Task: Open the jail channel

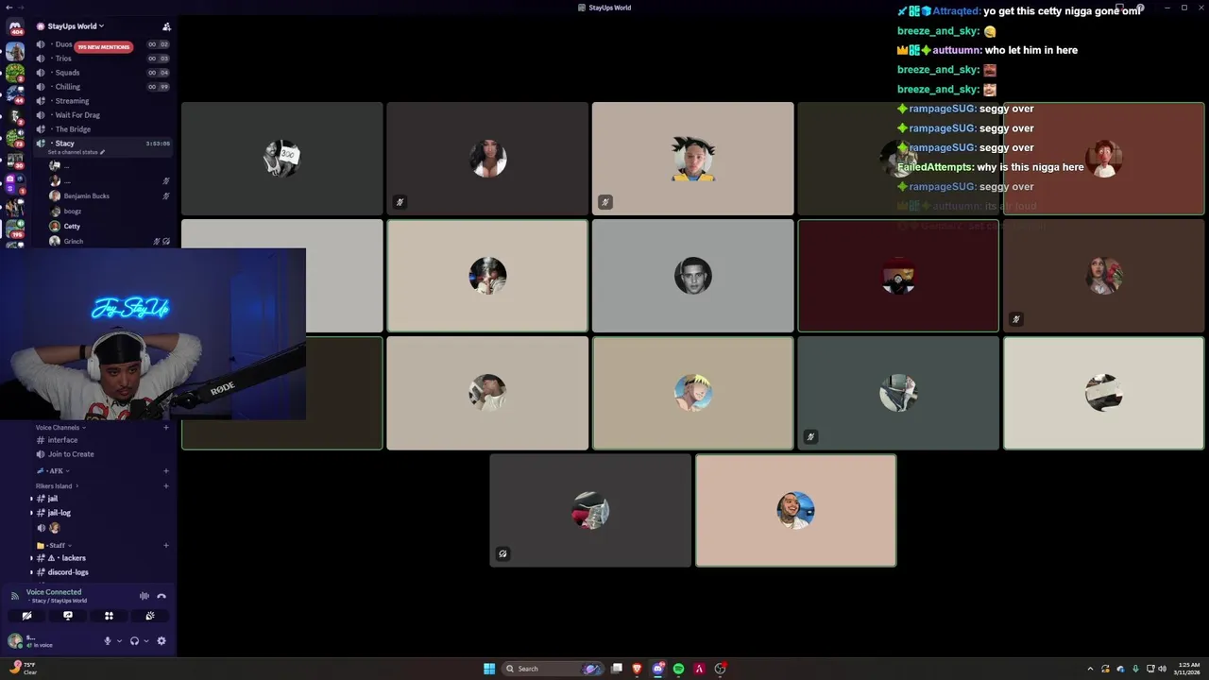Action: pyautogui.click(x=102, y=499)
